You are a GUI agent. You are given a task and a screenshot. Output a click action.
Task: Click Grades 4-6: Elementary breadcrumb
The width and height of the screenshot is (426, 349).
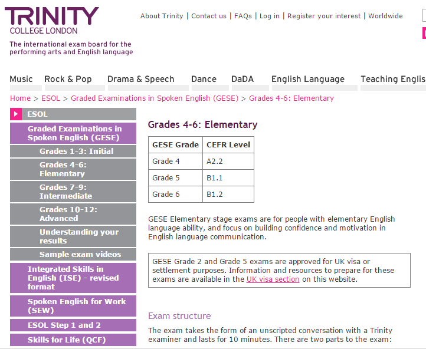[291, 98]
